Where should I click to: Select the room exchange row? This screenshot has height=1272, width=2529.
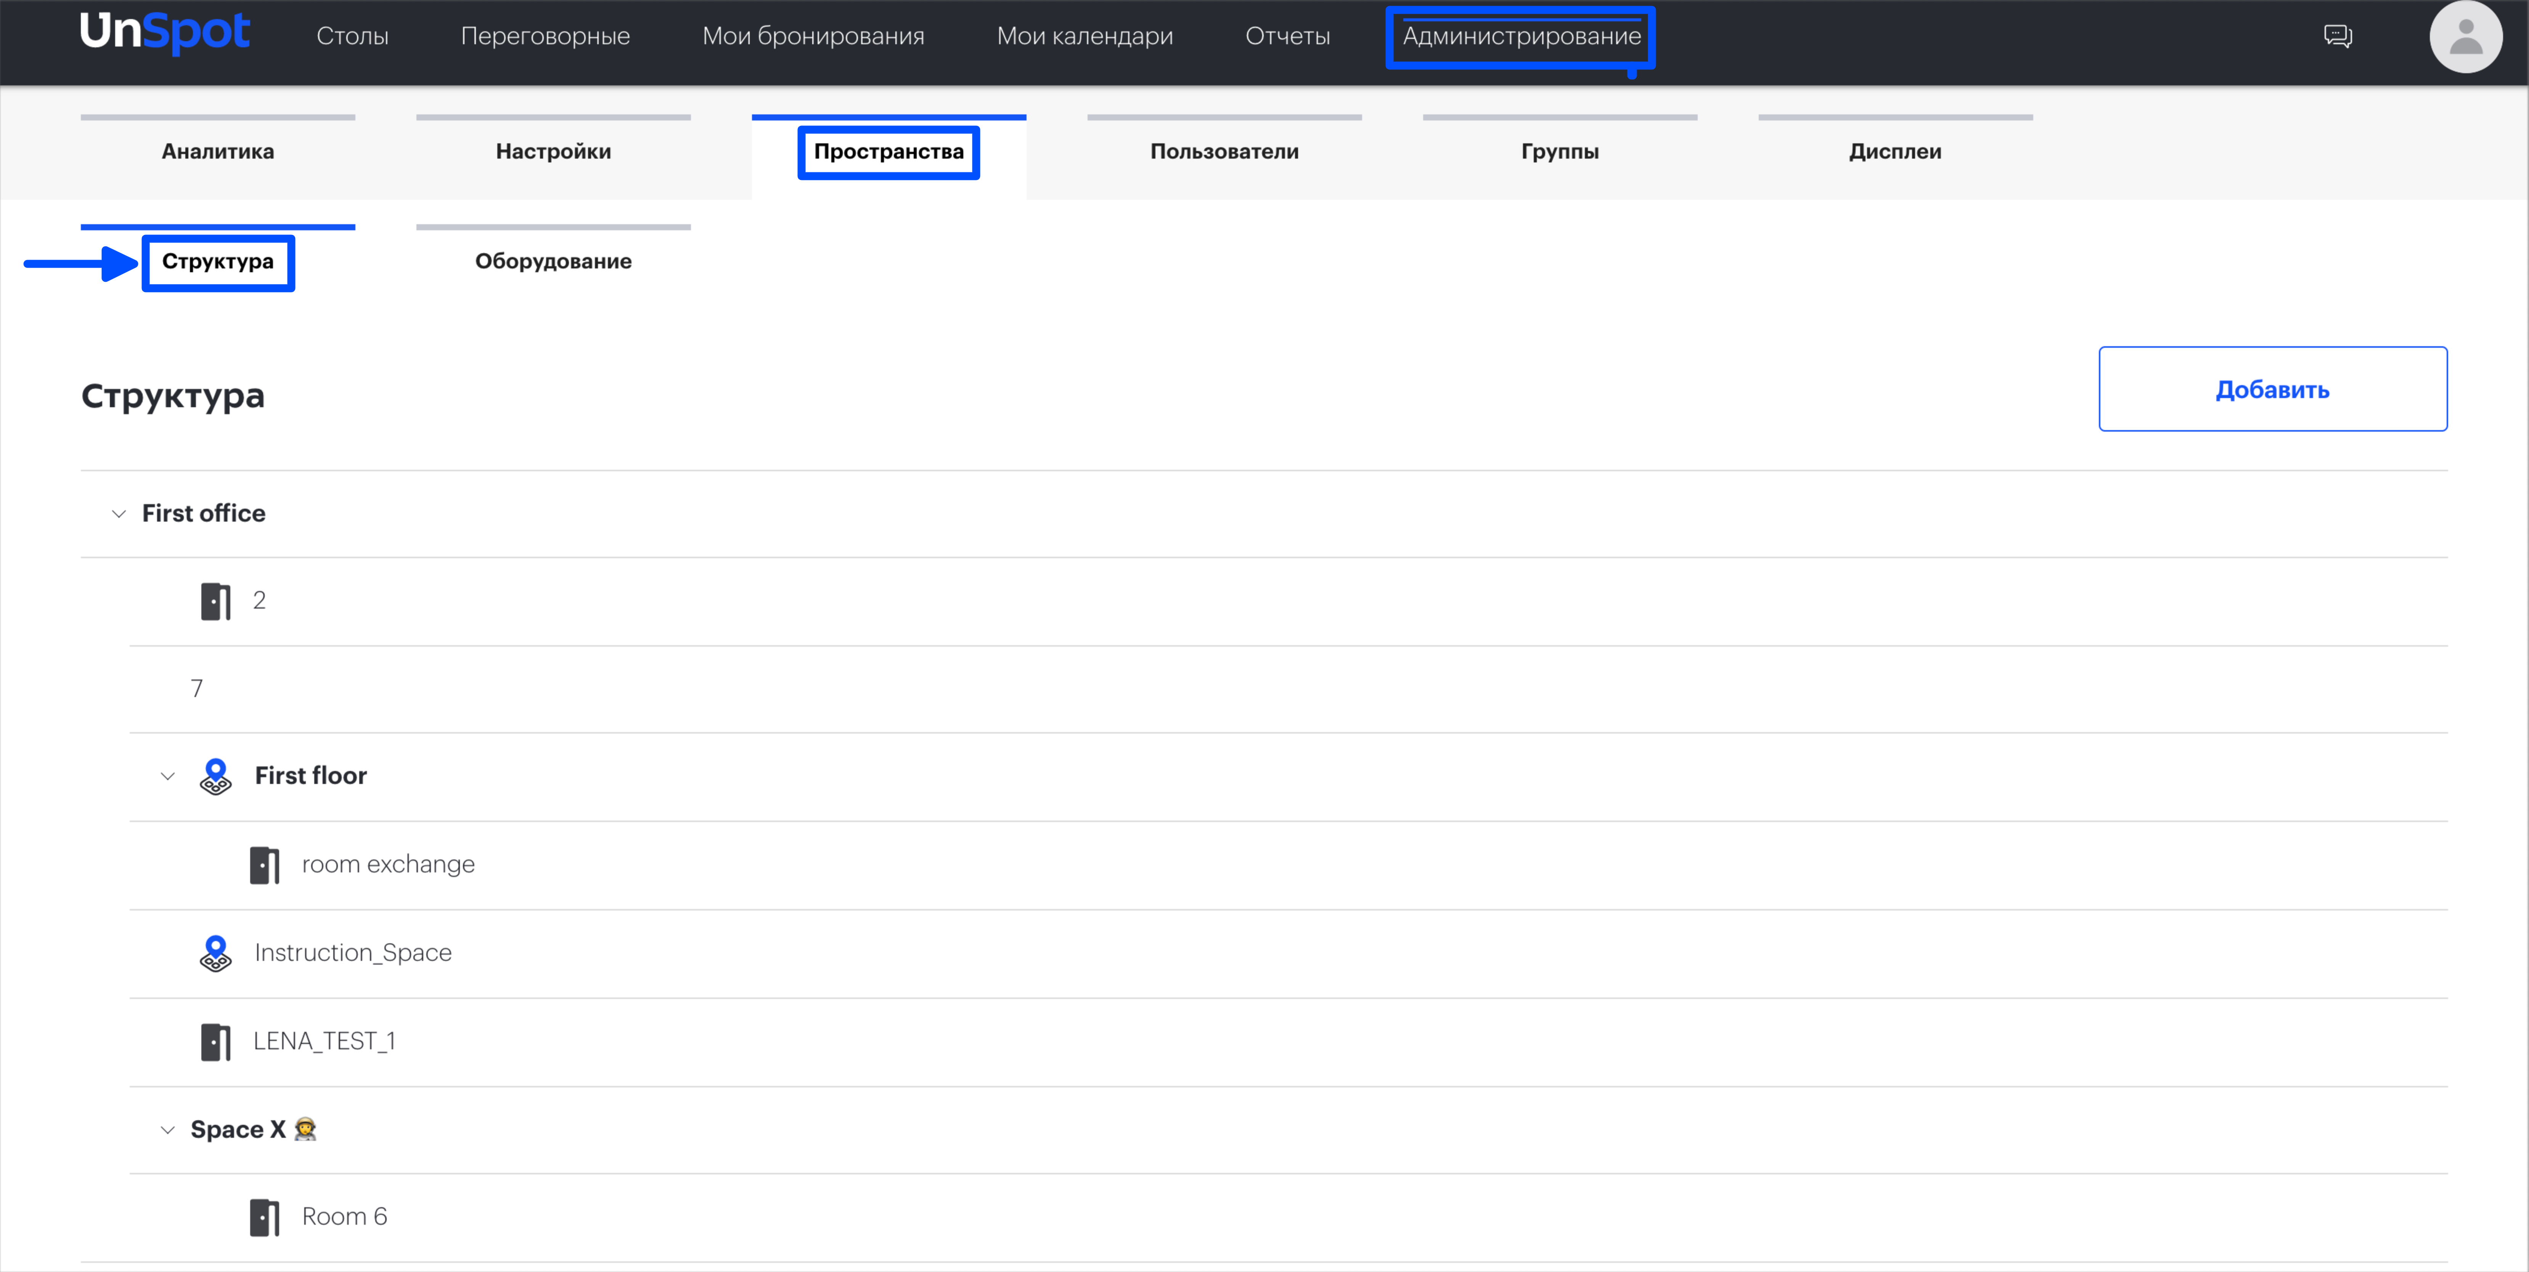[x=1288, y=866]
